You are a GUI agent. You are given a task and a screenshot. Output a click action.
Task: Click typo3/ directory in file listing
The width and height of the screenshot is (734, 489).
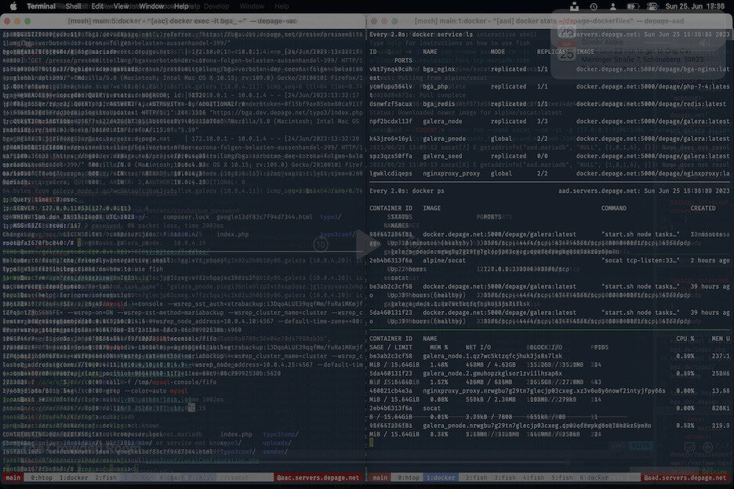pyautogui.click(x=331, y=217)
